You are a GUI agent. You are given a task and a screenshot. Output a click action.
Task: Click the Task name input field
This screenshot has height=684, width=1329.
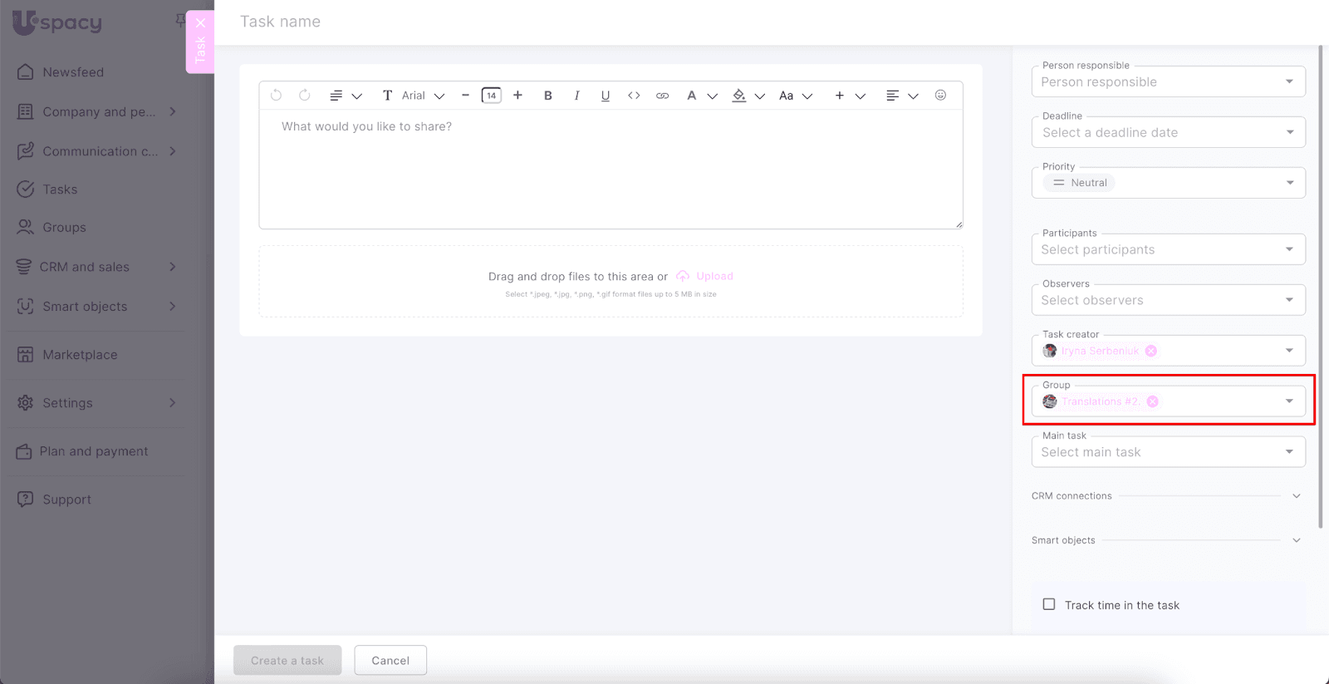pyautogui.click(x=498, y=22)
